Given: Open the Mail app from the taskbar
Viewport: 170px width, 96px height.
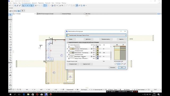Looking at the screenshot, I should coord(42,94).
